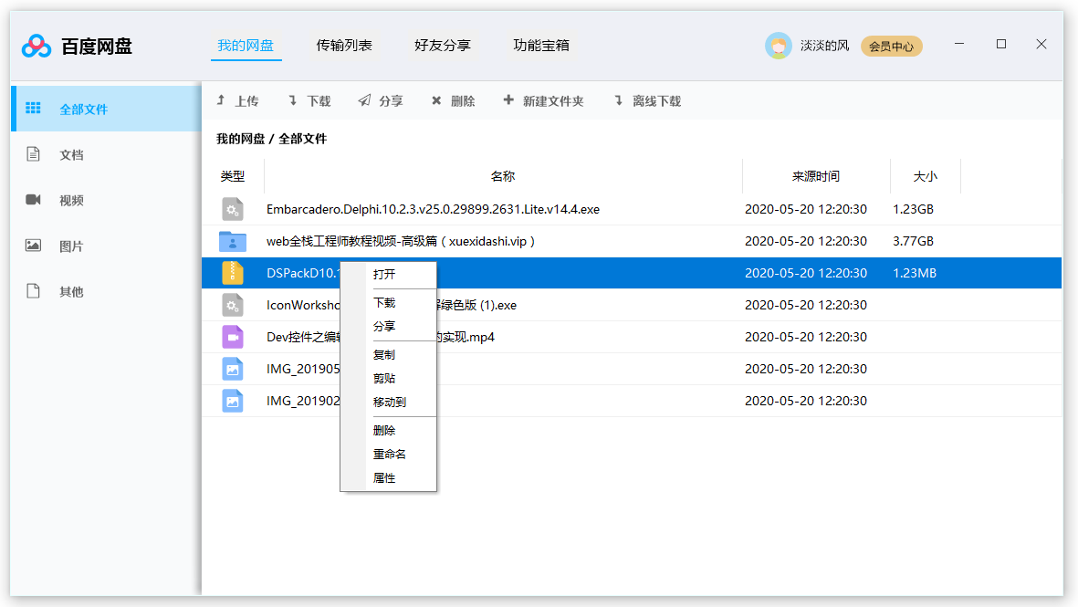Viewport: 1078px width, 607px height.
Task: Click the picture icon beside 图片
Action: coord(33,245)
